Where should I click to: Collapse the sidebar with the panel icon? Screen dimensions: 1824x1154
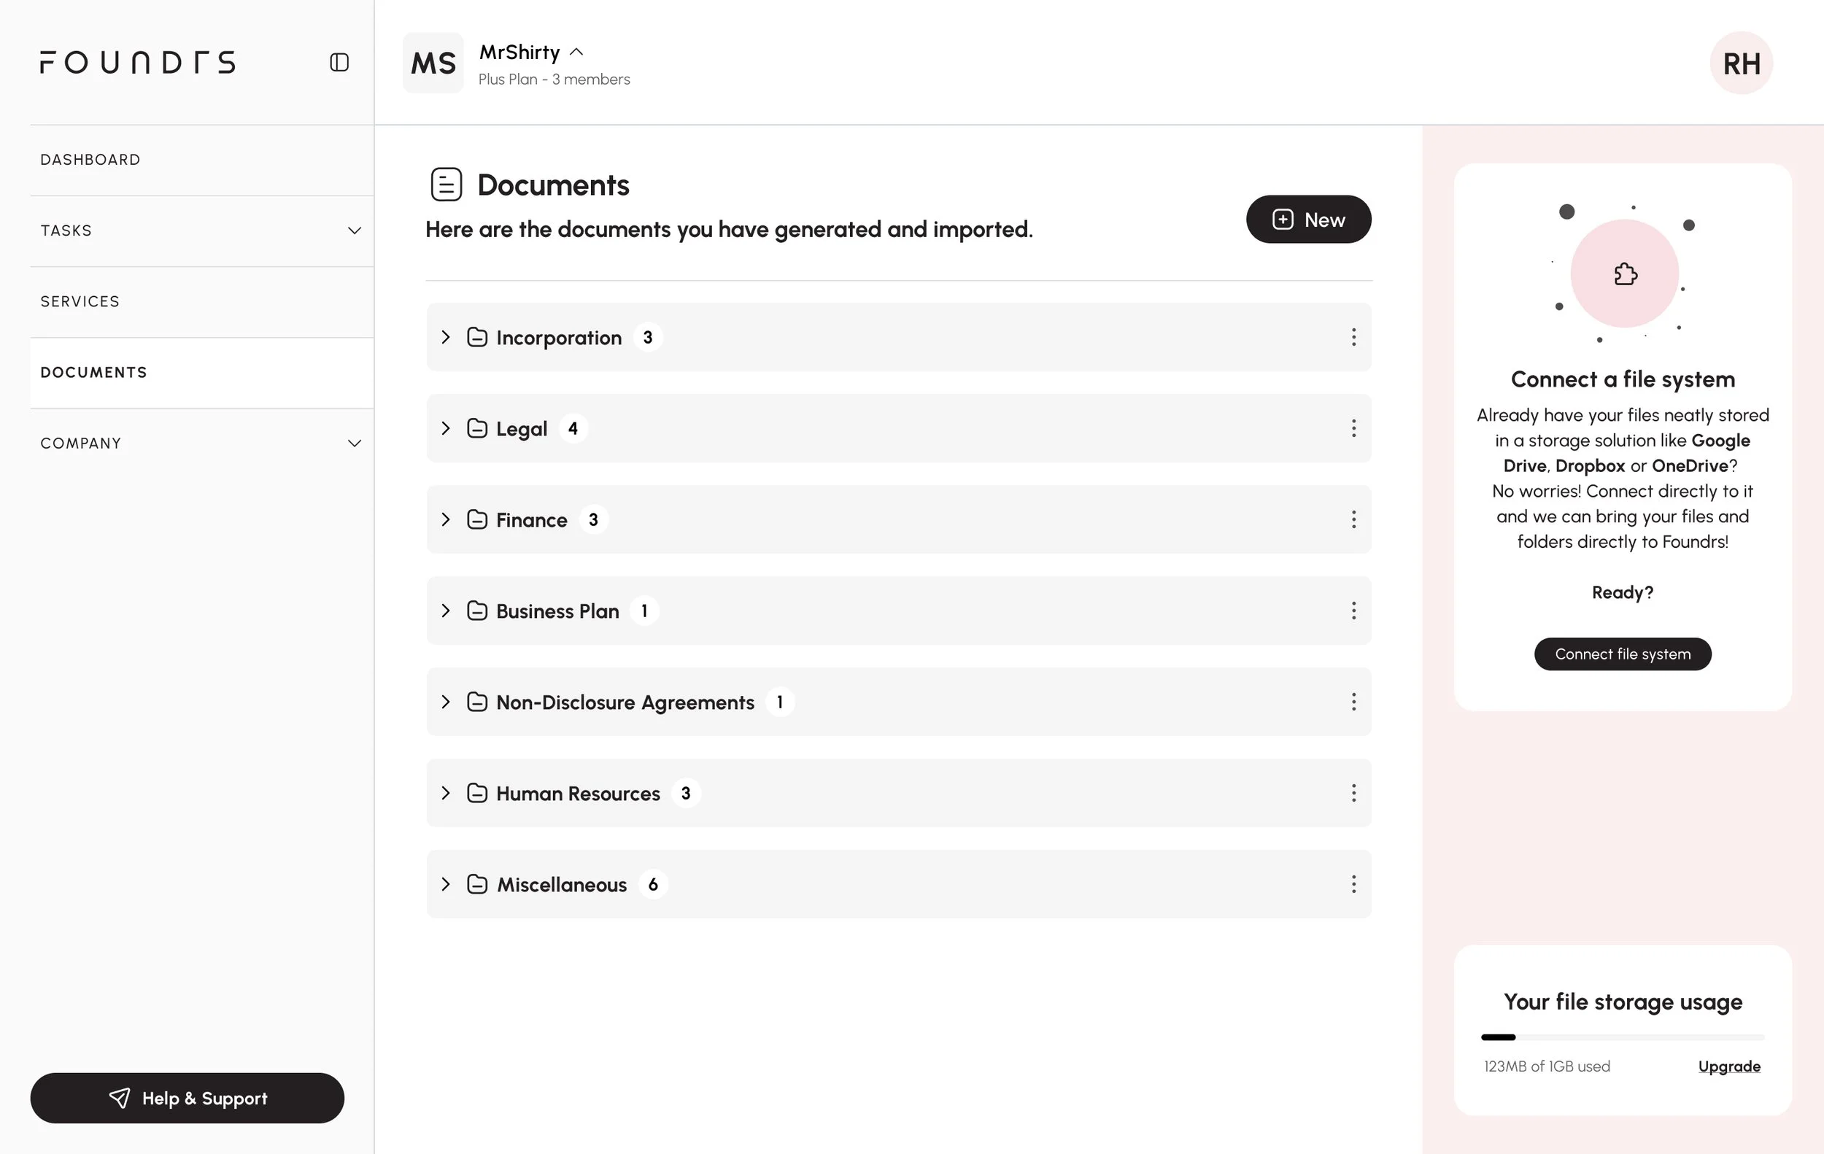pos(339,62)
